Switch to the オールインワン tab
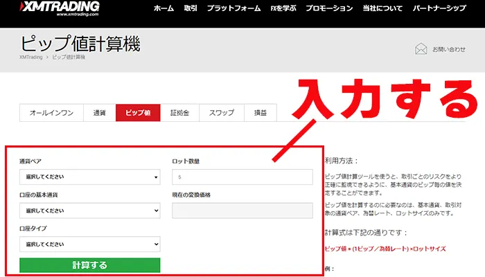This screenshot has height=277, width=485. click(x=51, y=113)
